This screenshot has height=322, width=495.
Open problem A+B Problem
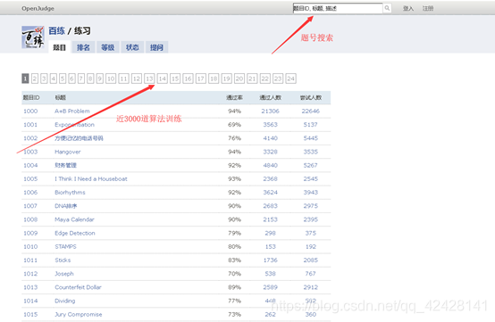tap(72, 111)
